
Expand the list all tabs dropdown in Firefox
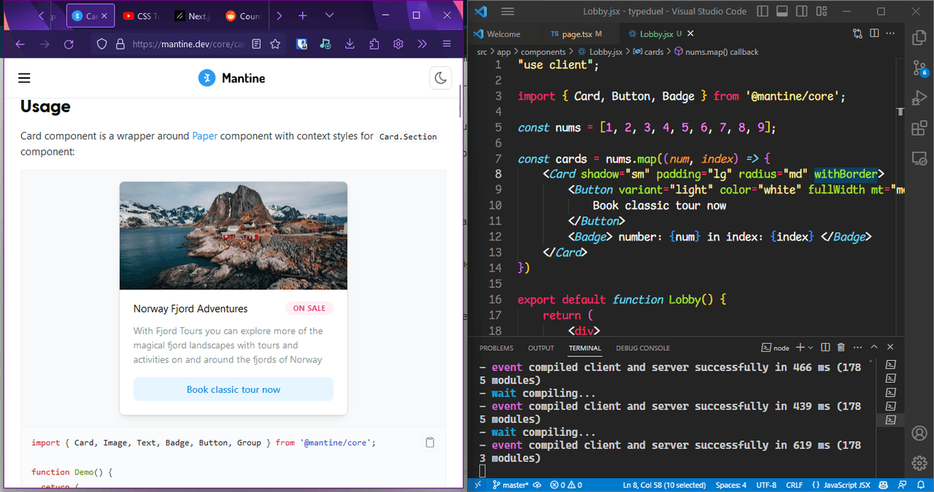point(329,15)
